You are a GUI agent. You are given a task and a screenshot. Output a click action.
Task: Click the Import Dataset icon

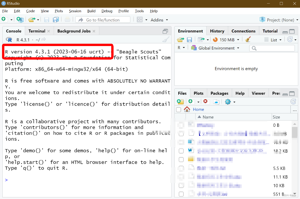(201, 40)
